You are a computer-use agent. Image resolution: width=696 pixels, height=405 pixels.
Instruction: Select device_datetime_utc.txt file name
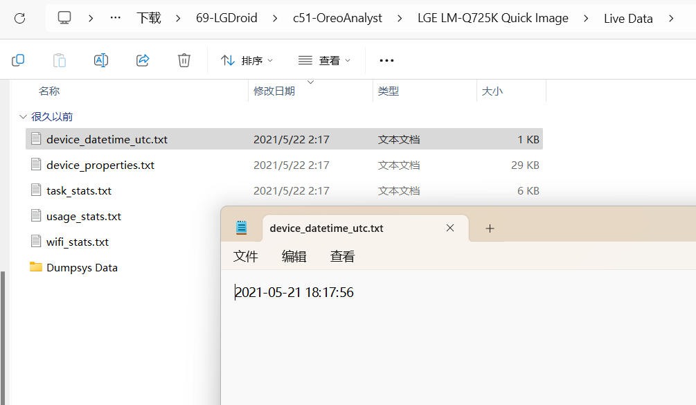(107, 139)
